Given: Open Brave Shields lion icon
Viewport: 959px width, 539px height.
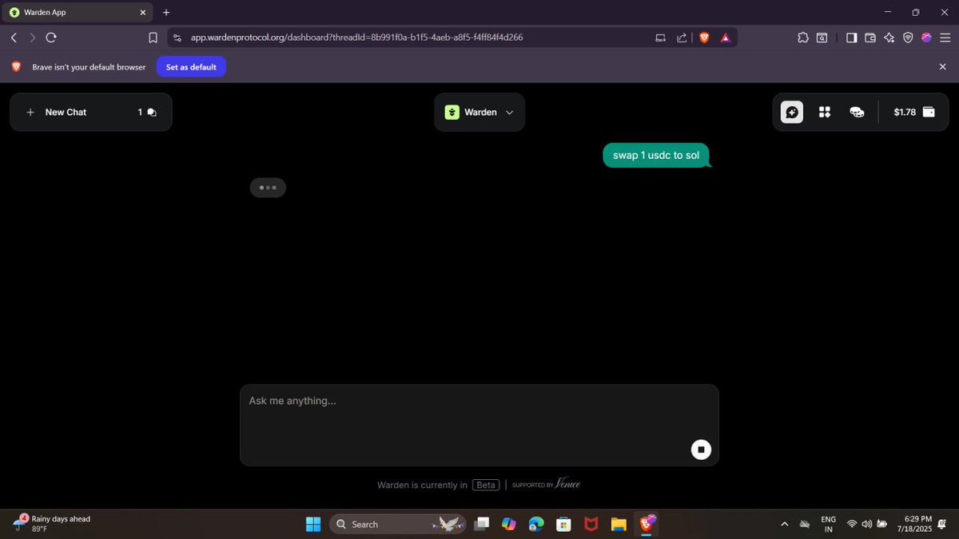Looking at the screenshot, I should tap(704, 38).
